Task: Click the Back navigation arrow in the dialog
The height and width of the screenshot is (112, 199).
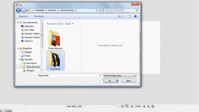Action: click(18, 10)
